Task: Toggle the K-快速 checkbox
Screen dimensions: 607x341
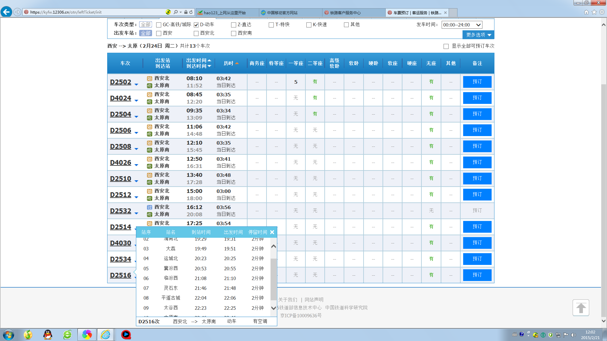Action: [x=309, y=25]
